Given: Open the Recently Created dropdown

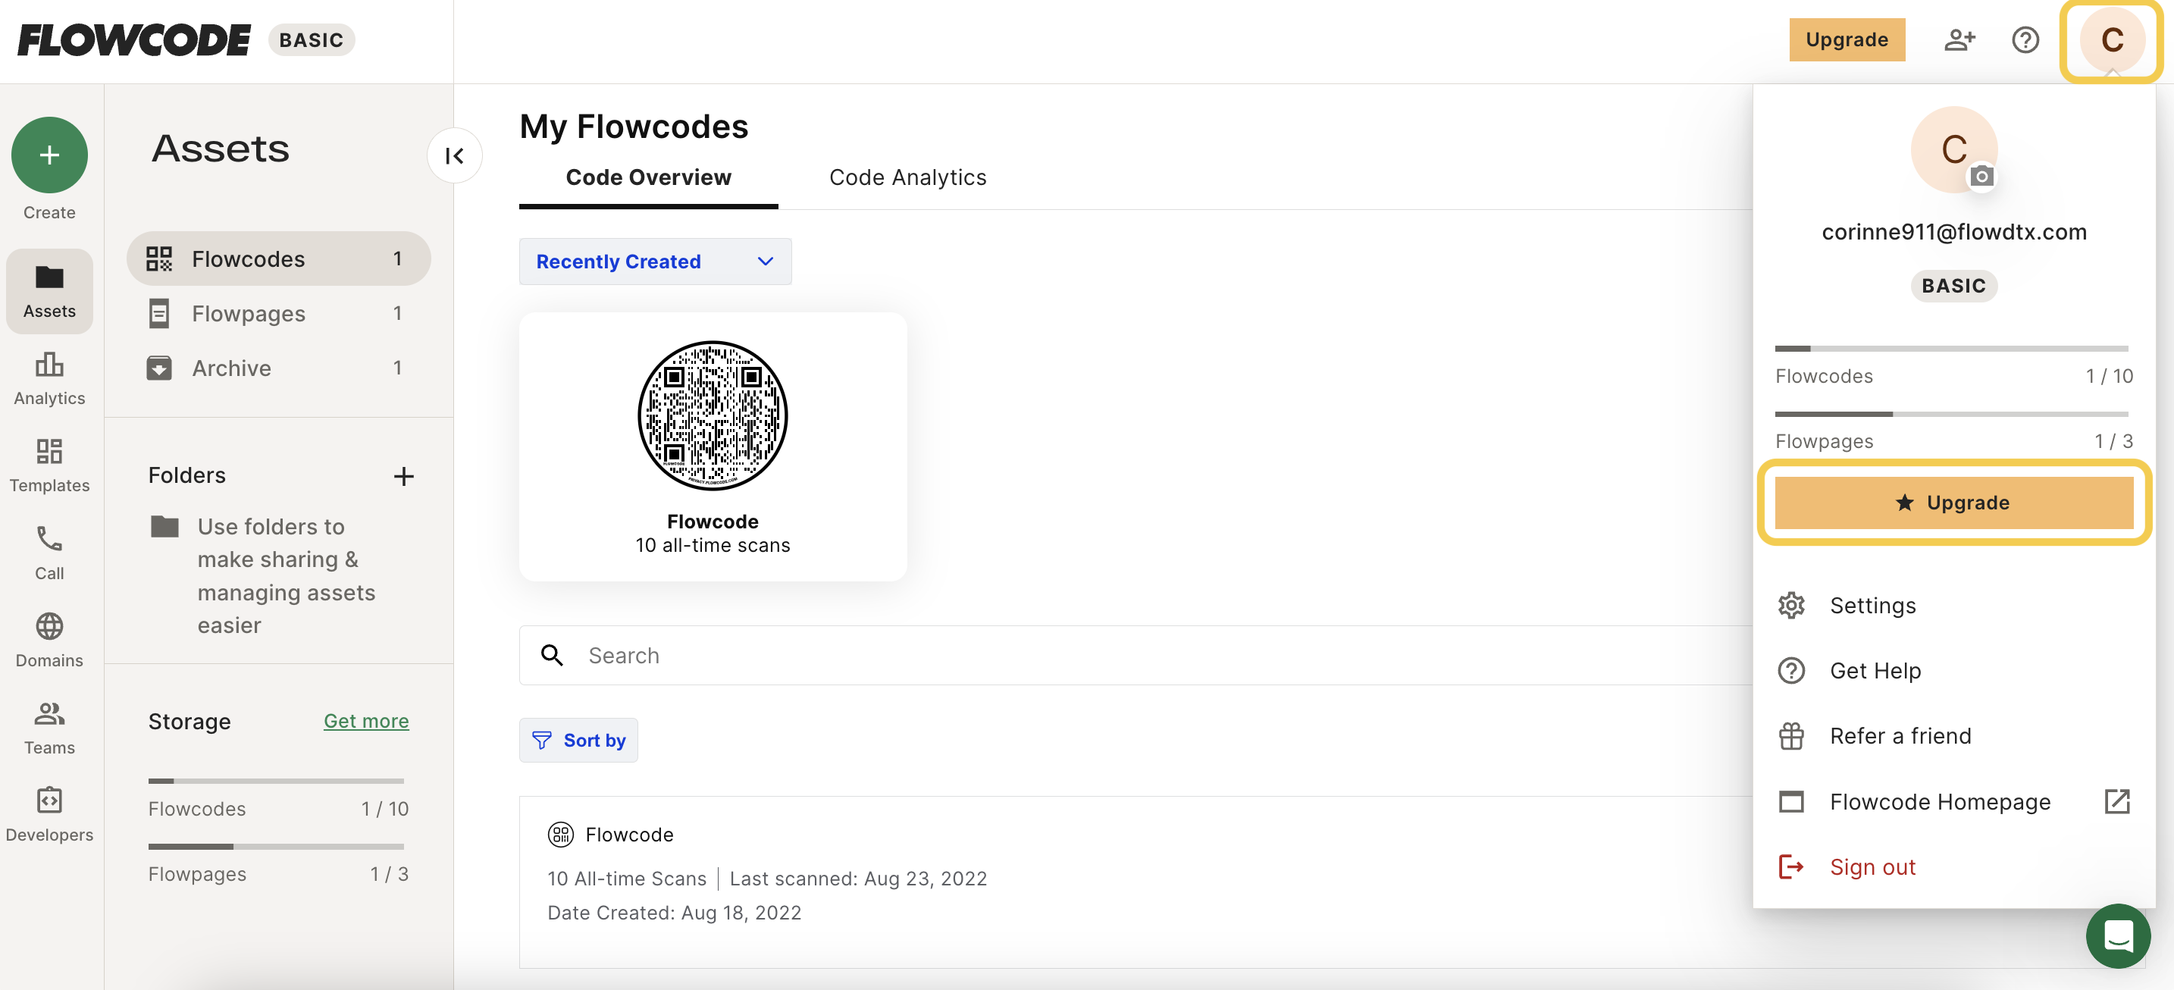Looking at the screenshot, I should click(x=655, y=262).
